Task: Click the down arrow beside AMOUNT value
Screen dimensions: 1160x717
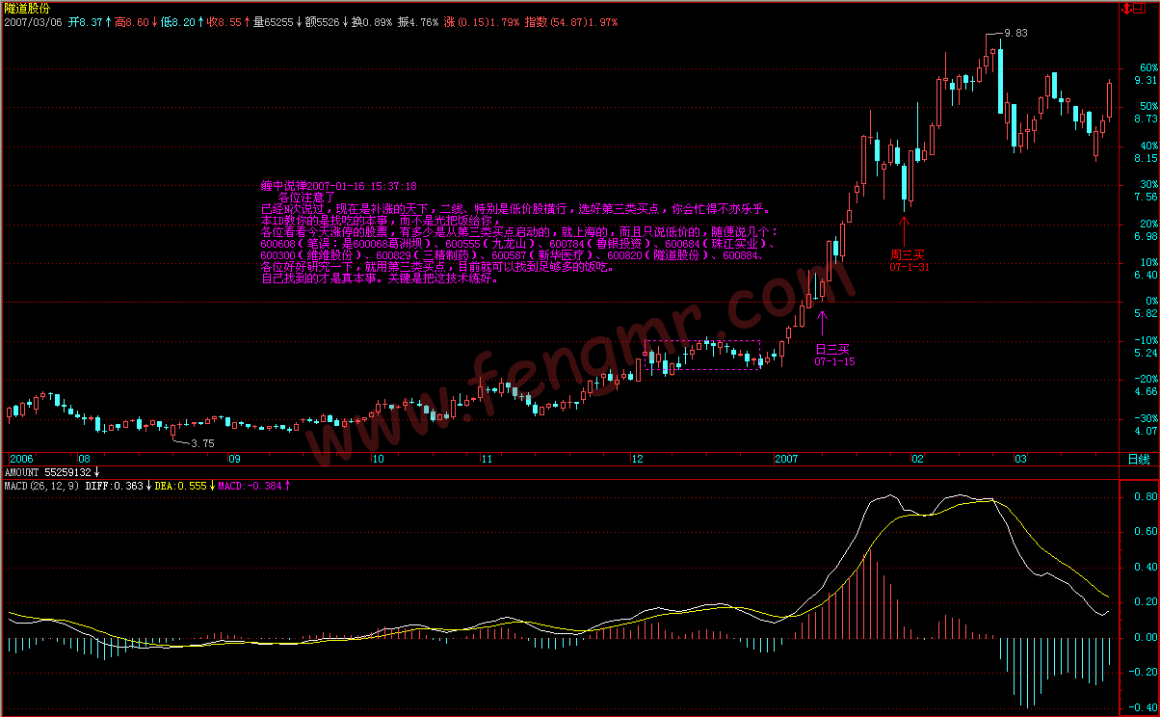Action: pyautogui.click(x=96, y=473)
